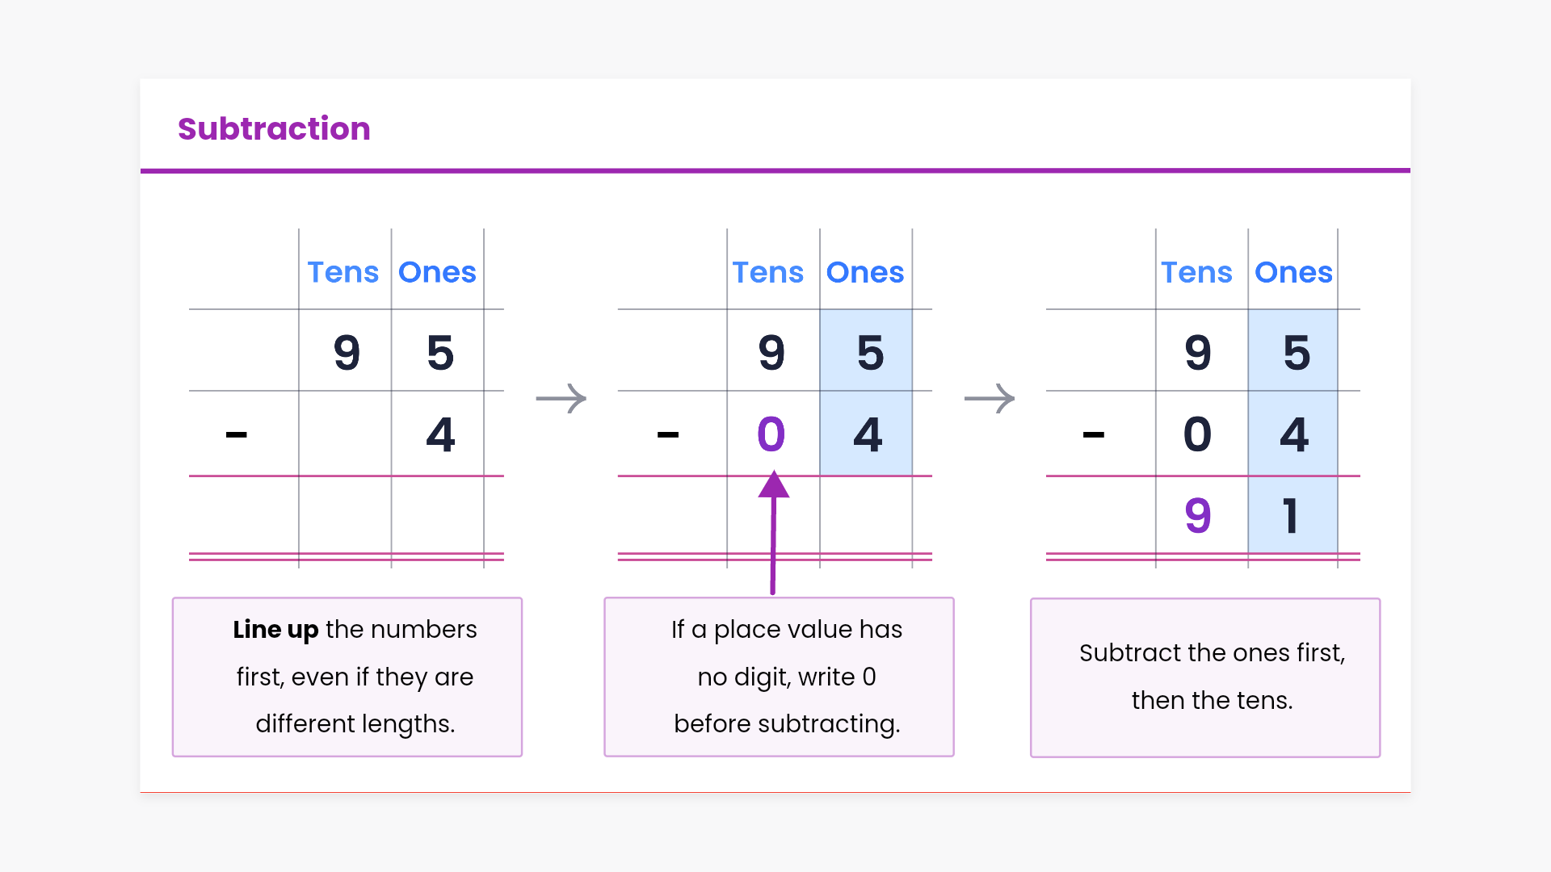This screenshot has width=1551, height=872.
Task: Click the black 0 in the third table
Action: 1198,434
